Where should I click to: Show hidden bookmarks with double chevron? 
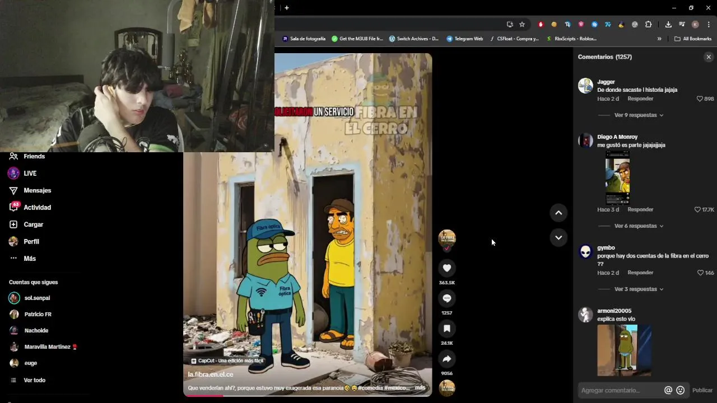[659, 39]
